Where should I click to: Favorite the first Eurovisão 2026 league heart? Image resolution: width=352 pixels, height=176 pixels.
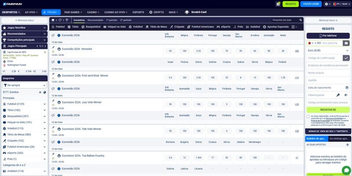coord(53,36)
